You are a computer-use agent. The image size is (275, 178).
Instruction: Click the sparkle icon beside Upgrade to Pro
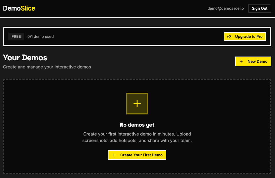point(230,36)
